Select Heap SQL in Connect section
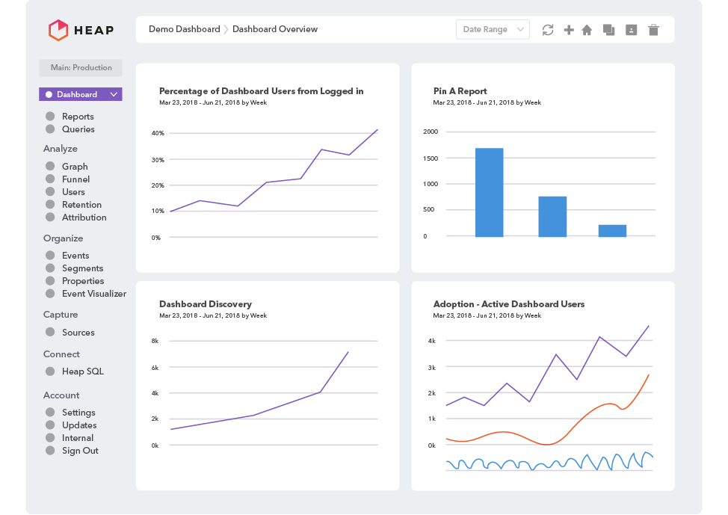The image size is (728, 515). pyautogui.click(x=82, y=371)
